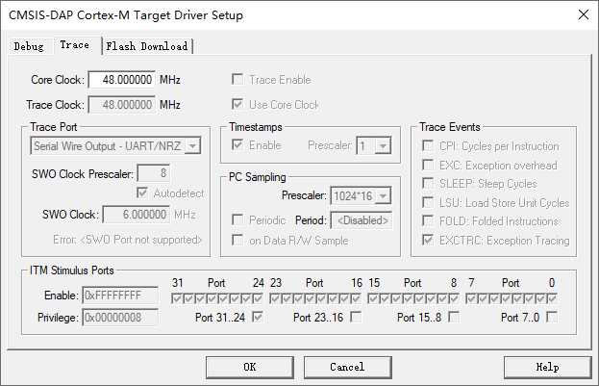
Task: Toggle Port 31..24 privilege checkbox
Action: click(258, 317)
